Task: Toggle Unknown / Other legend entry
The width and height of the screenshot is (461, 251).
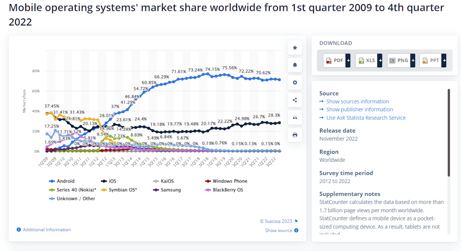Action: pos(72,199)
